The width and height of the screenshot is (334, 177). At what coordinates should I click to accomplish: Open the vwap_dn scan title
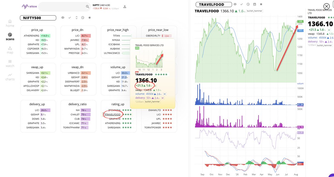[x=77, y=67]
